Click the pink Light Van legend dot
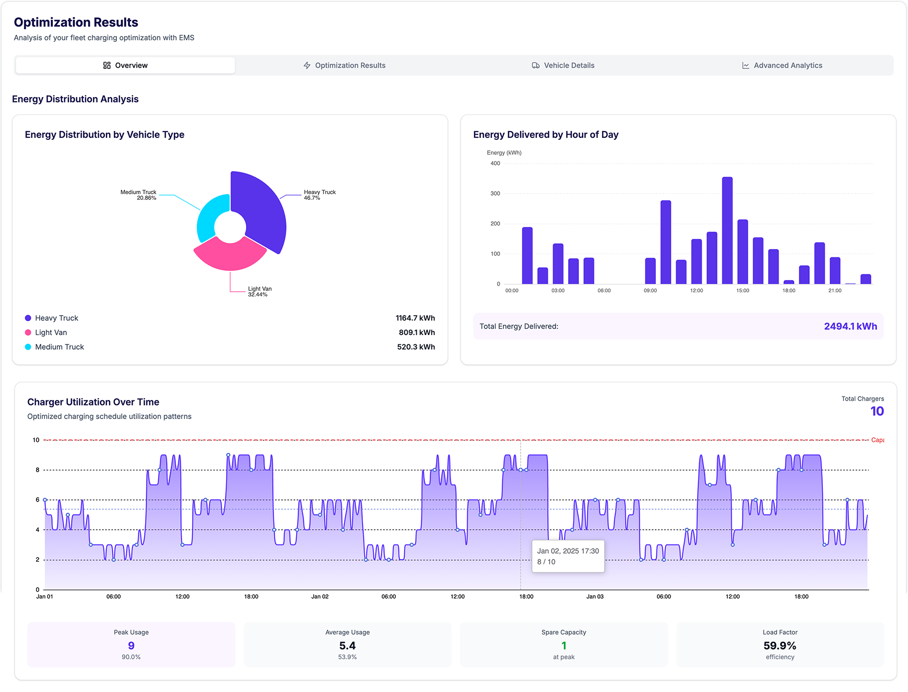 tap(28, 332)
